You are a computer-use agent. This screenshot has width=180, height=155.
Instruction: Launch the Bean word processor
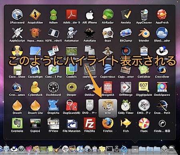(x=108, y=33)
